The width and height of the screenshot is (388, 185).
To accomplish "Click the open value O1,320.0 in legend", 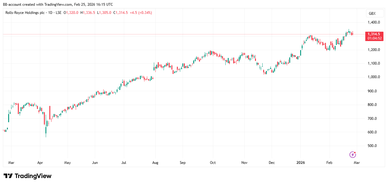I will pyautogui.click(x=71, y=13).
